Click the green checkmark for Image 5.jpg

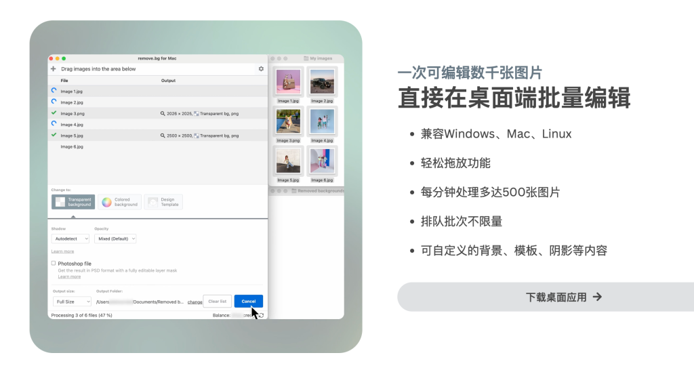(x=54, y=135)
